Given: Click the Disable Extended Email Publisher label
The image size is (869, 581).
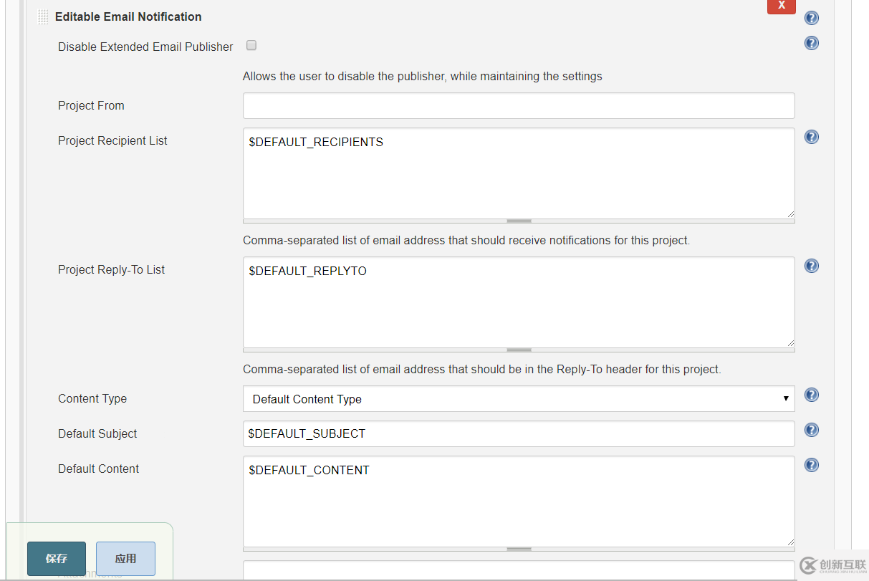Looking at the screenshot, I should [145, 47].
